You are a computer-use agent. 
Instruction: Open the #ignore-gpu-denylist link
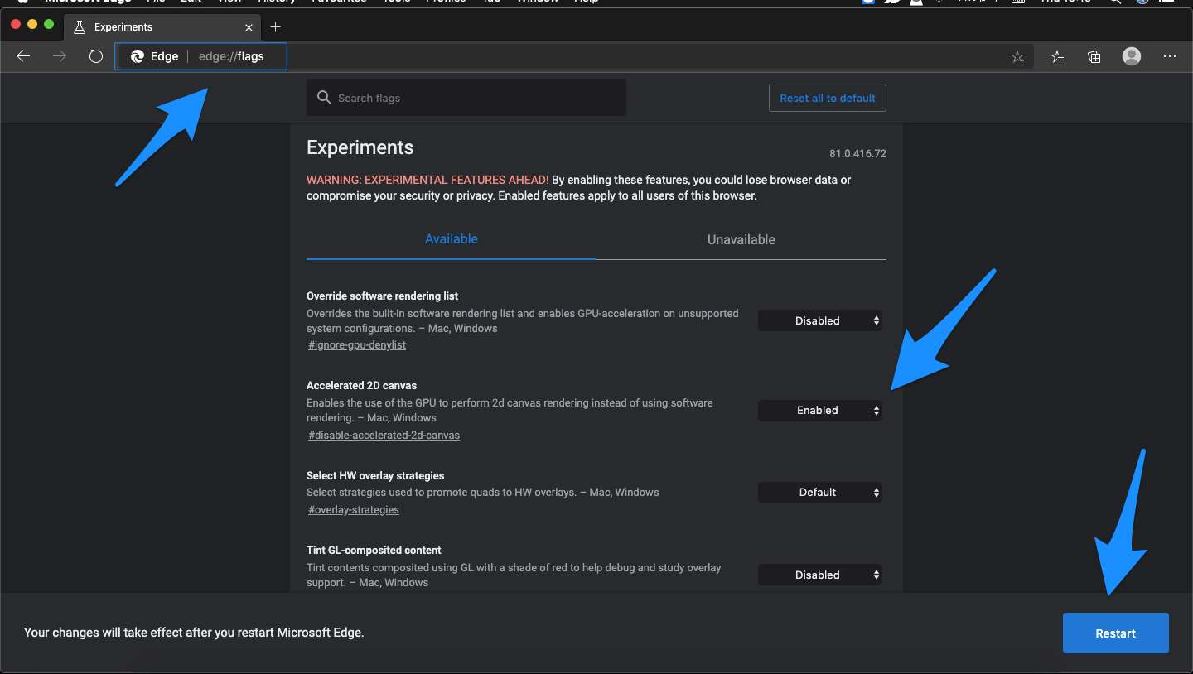[357, 345]
